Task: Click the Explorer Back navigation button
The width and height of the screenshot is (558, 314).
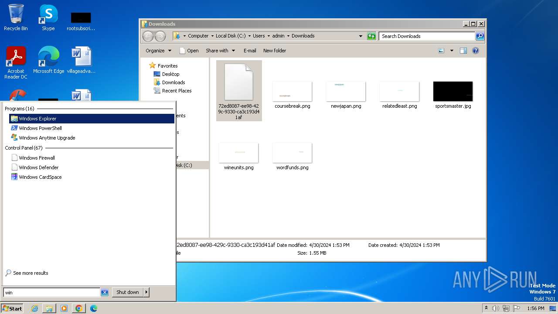Action: (148, 36)
